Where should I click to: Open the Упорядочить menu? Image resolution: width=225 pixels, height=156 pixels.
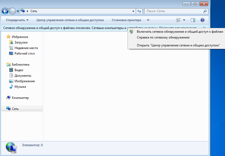coord(17,20)
